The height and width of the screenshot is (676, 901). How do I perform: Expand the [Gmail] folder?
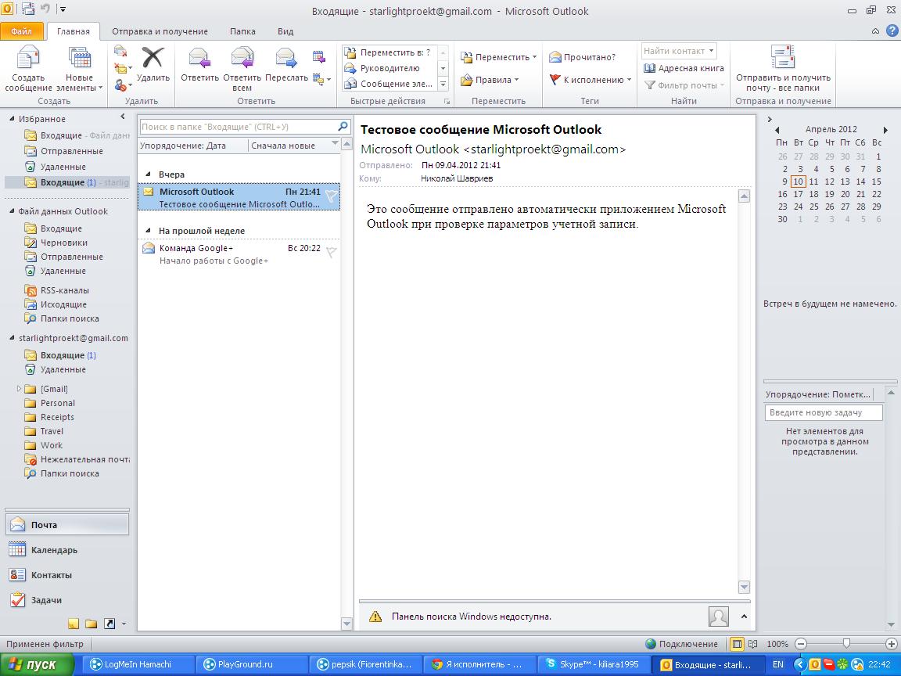click(19, 389)
